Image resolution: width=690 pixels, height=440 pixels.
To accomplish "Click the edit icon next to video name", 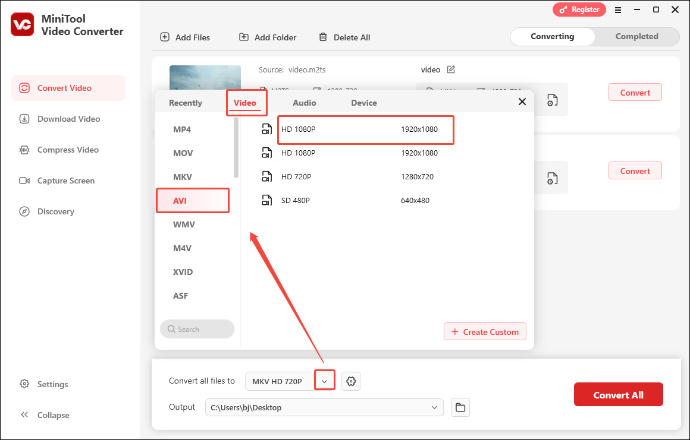I will click(x=451, y=69).
